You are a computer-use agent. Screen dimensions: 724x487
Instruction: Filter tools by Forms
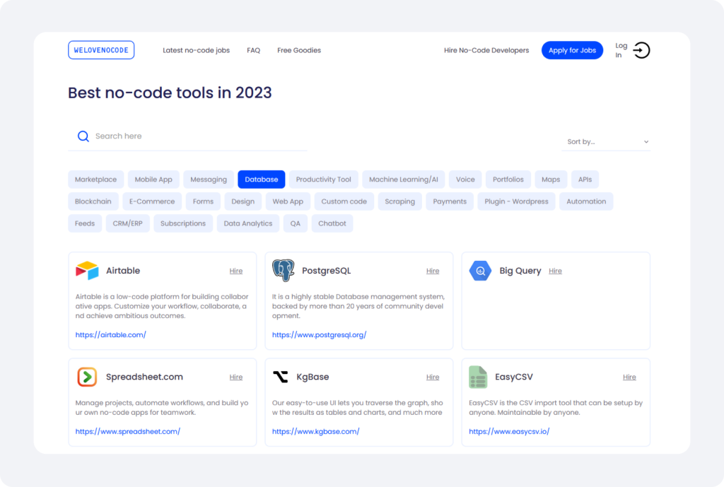pyautogui.click(x=203, y=201)
